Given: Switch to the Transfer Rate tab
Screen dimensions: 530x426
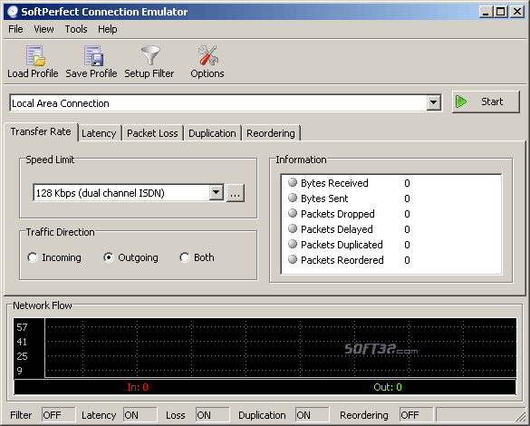Looking at the screenshot, I should 41,131.
